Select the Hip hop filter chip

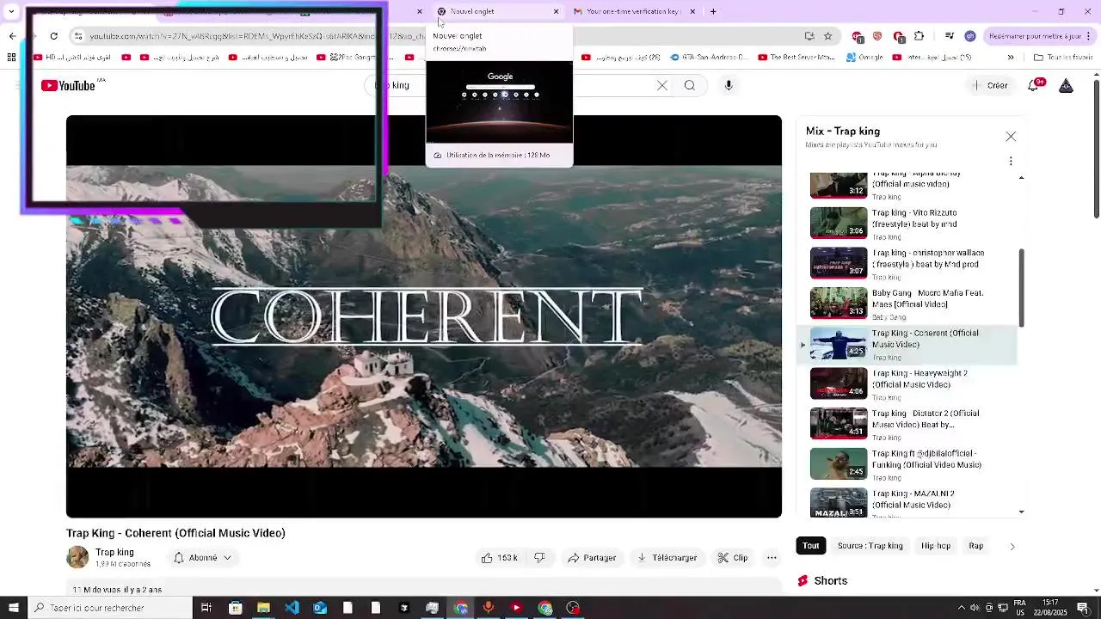936,546
